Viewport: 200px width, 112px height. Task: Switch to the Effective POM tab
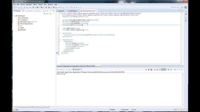point(91,66)
